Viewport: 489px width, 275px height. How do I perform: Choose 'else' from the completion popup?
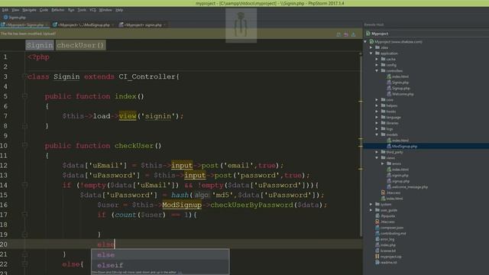coord(160,254)
